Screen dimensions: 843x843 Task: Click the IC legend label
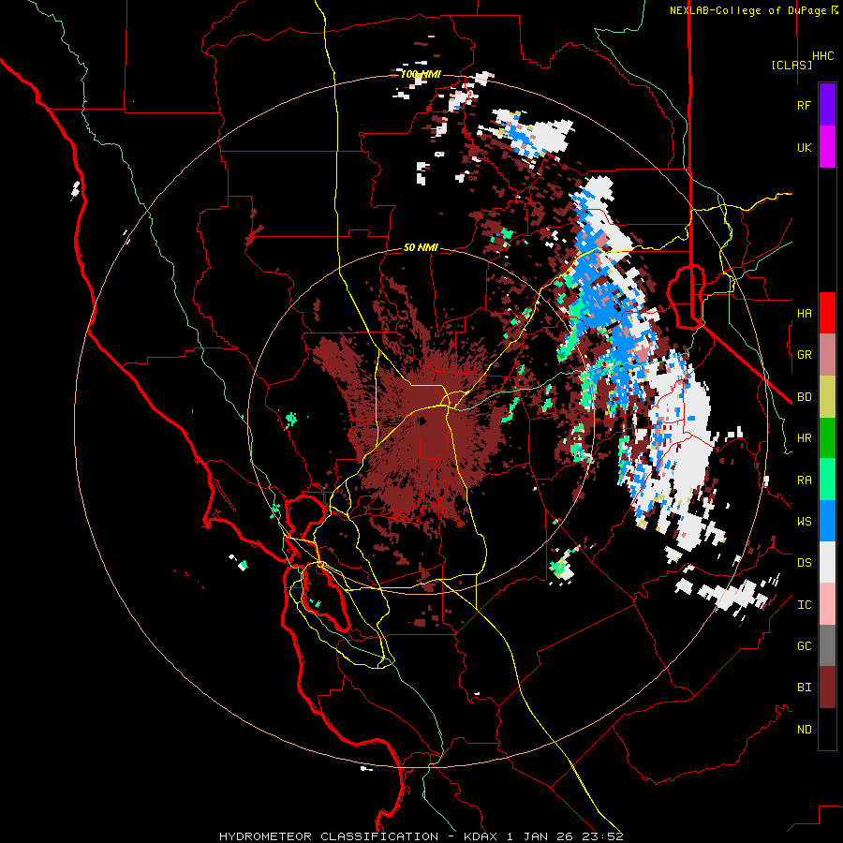[x=804, y=605]
